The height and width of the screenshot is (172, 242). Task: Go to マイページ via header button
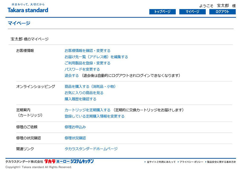[x=192, y=12]
